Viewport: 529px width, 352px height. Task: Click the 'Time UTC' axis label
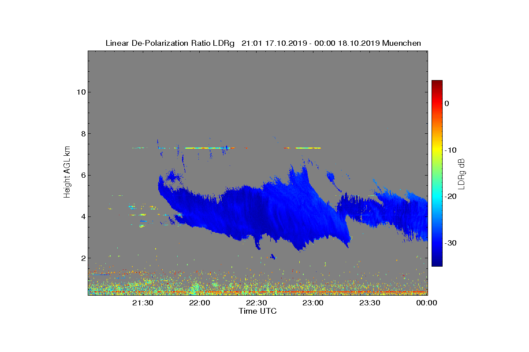coord(257,311)
